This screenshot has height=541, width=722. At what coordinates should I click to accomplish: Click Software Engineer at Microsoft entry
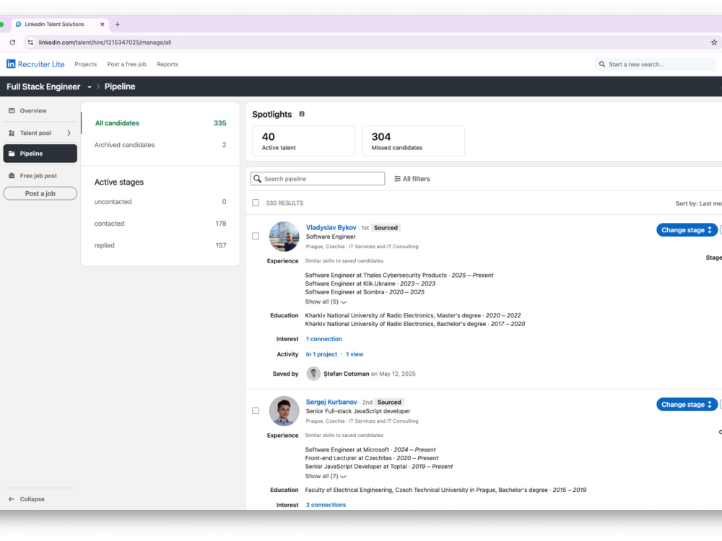tap(370, 450)
